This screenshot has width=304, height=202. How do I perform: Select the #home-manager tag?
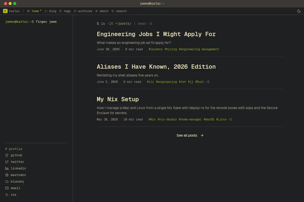pos(190,119)
